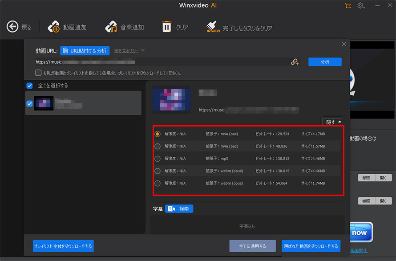Toggle the 全てを選択する checkbox
Viewport: 396px width, 261px height.
point(29,86)
